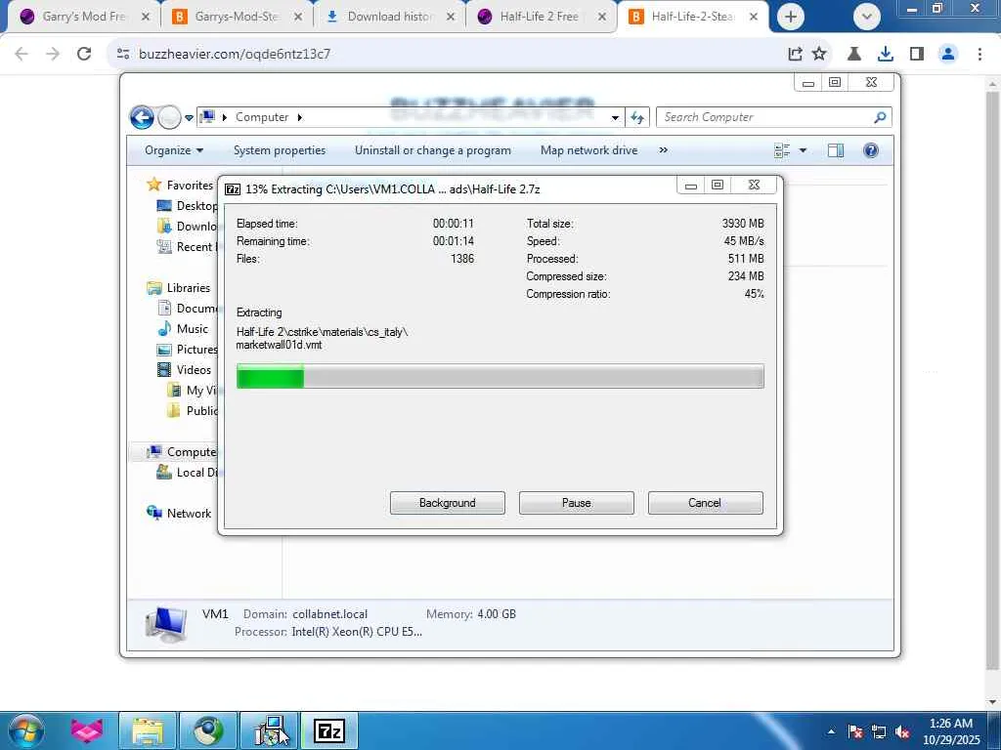
Task: Switch to Garry's Mod Free browser tab
Action: (83, 17)
